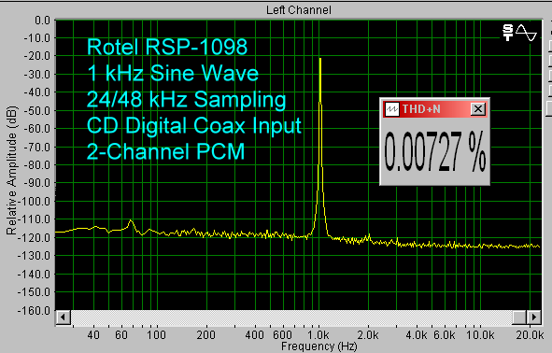Select the 0.00727 % distortion reading

(x=434, y=151)
